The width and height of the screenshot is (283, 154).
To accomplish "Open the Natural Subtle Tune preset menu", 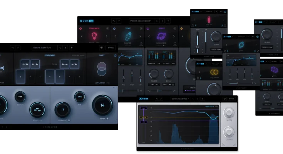I will 44,48.
